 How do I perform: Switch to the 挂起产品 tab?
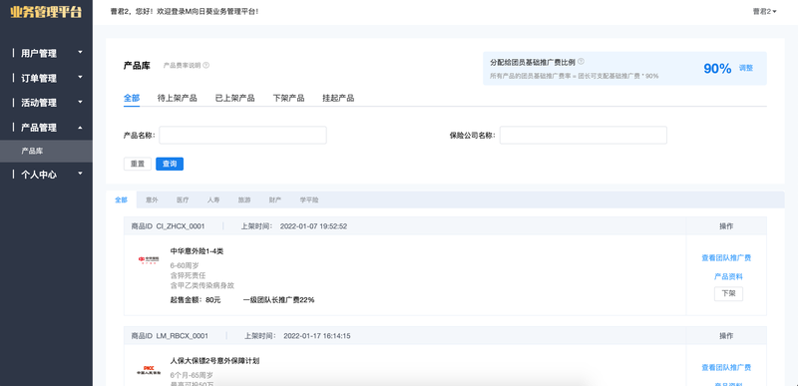coord(338,98)
